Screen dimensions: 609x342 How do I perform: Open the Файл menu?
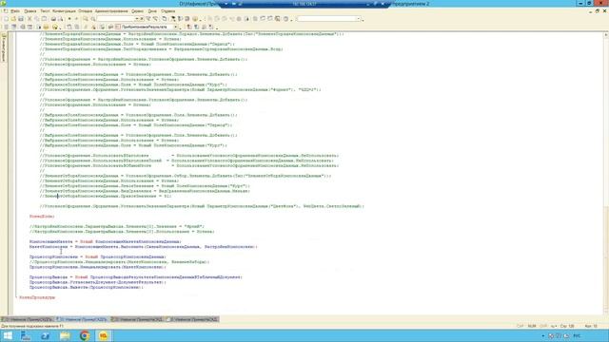click(15, 11)
